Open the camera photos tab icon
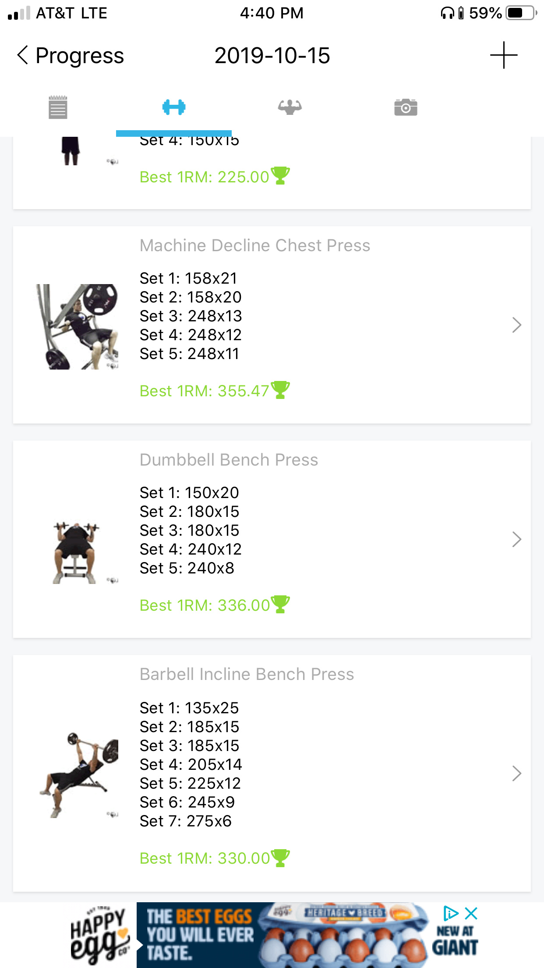Screen dimensions: 544x968 pyautogui.click(x=406, y=107)
